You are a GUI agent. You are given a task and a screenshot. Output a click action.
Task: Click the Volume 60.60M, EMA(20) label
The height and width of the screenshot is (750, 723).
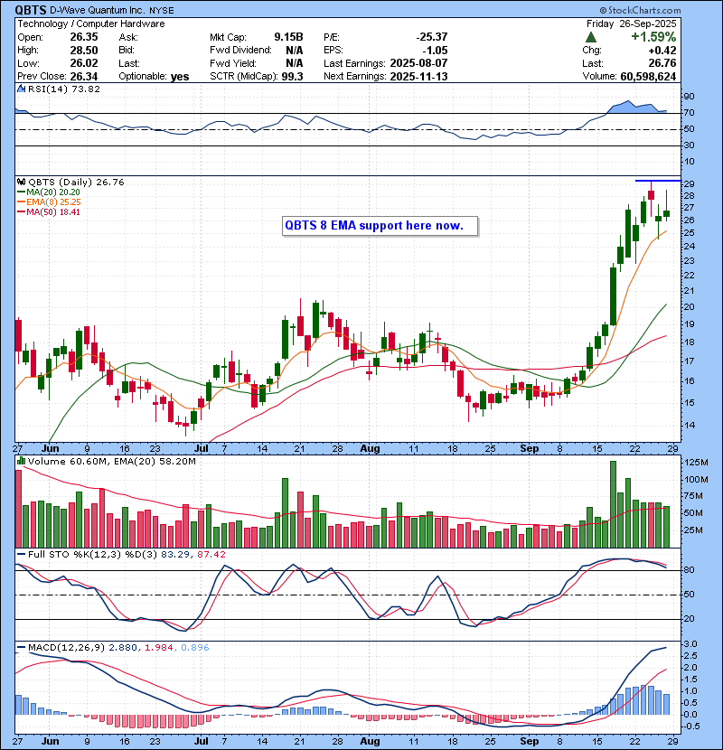tap(112, 462)
